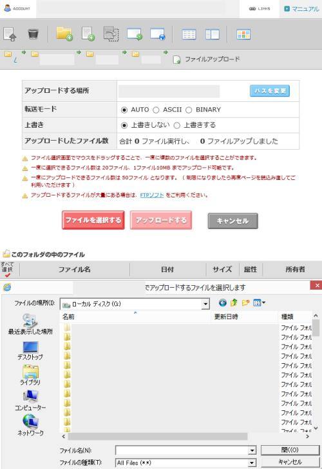Click the root folder breadcrumb icon
322x469 pixels.
click(x=8, y=54)
